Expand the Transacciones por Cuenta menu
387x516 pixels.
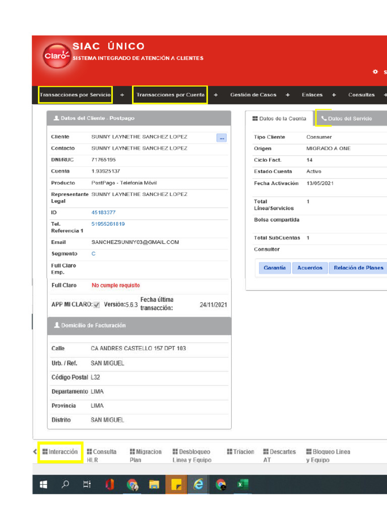click(170, 95)
